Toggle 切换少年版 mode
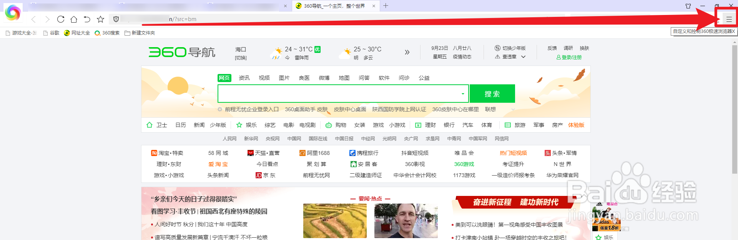 tap(510, 48)
